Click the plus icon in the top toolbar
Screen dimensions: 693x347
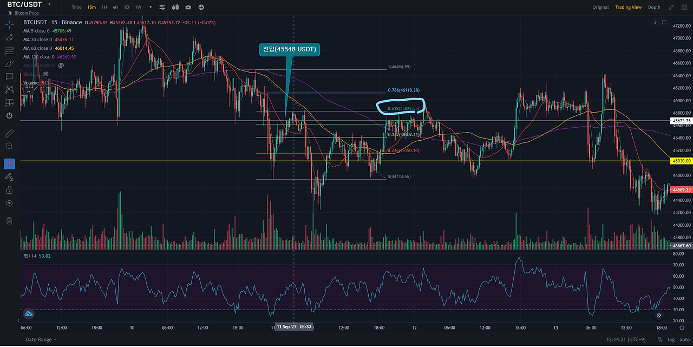(x=201, y=7)
